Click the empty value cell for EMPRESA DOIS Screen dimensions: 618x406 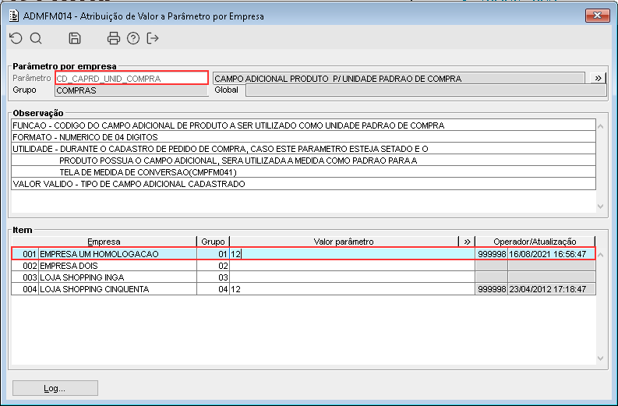(352, 266)
